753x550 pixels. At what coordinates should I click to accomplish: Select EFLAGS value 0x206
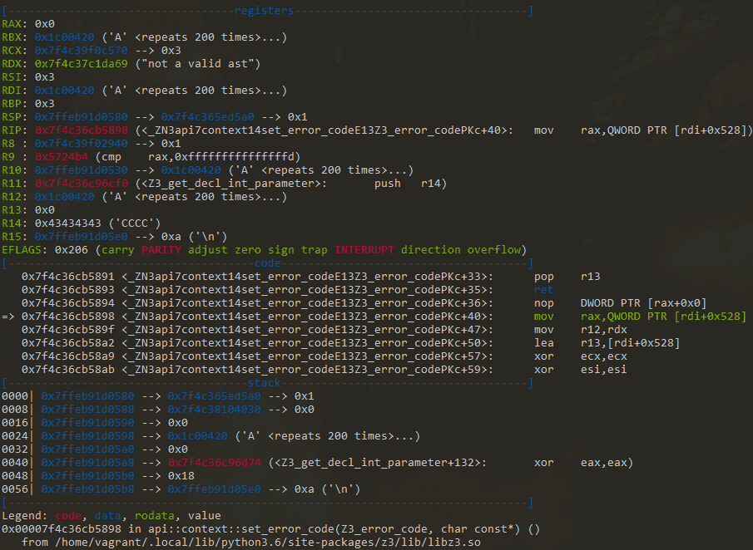(72, 250)
